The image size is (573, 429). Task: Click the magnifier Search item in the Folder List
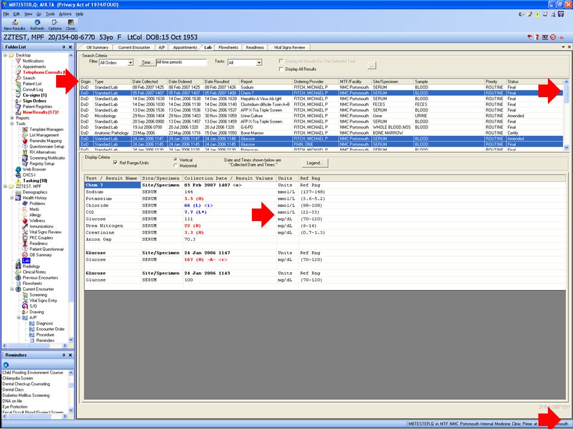(x=29, y=78)
